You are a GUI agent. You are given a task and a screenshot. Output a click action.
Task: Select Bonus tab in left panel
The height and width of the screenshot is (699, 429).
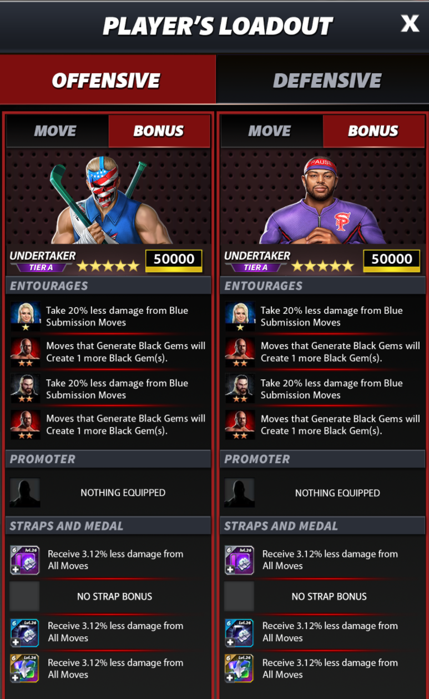coord(159,132)
